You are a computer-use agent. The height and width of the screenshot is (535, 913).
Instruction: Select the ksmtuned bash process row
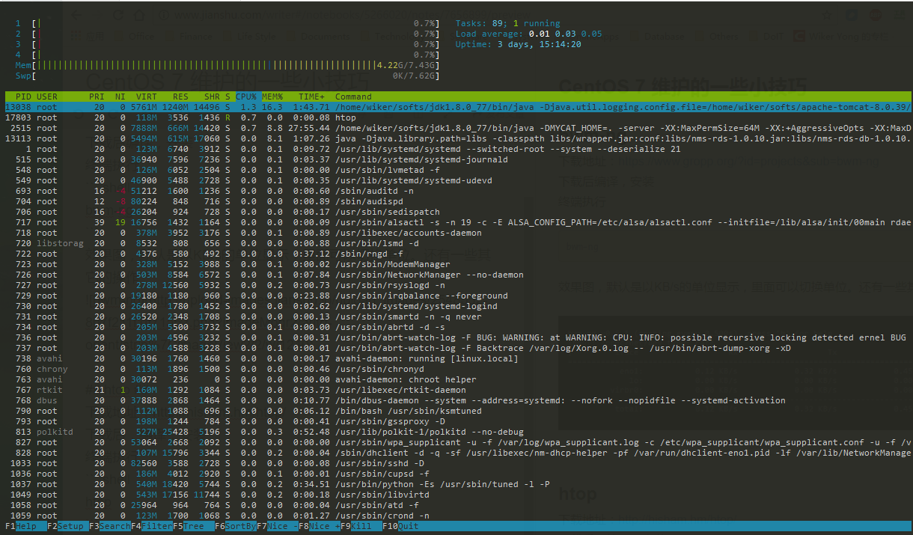[x=456, y=411]
